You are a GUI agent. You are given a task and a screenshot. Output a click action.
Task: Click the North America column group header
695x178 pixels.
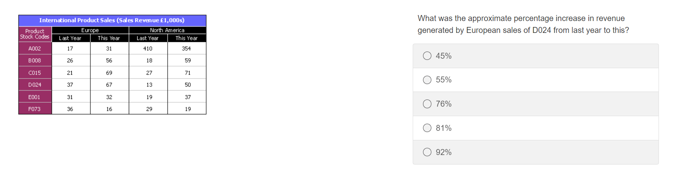pyautogui.click(x=167, y=30)
